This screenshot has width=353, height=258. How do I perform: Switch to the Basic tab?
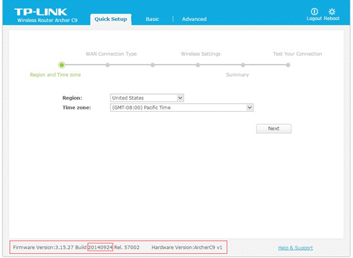(x=152, y=19)
